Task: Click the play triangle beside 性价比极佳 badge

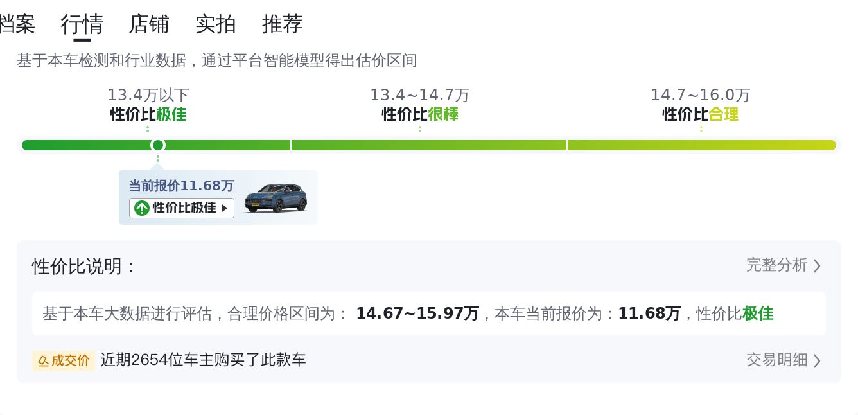Action: [x=224, y=208]
